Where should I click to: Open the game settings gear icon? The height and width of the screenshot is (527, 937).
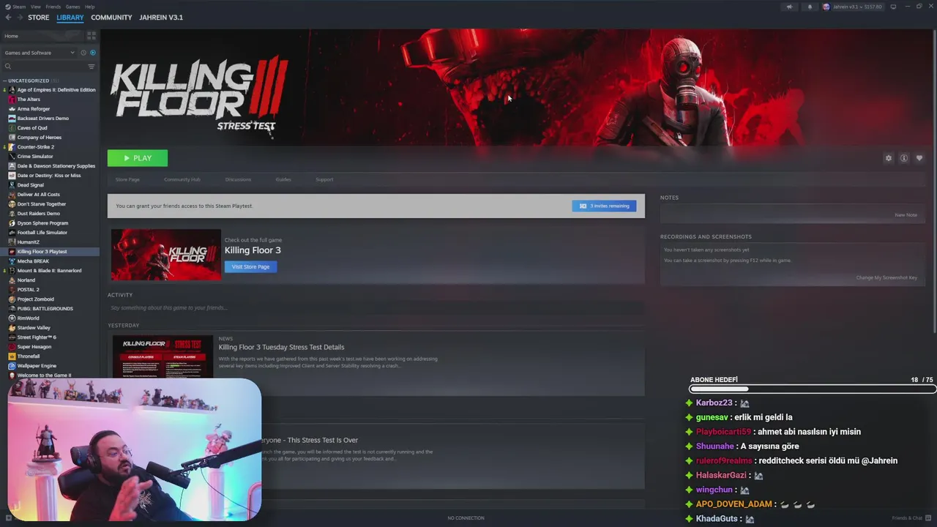point(889,158)
